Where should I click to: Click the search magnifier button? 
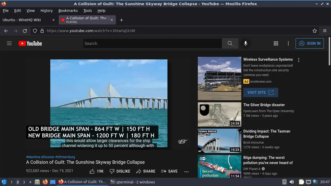[x=230, y=43]
